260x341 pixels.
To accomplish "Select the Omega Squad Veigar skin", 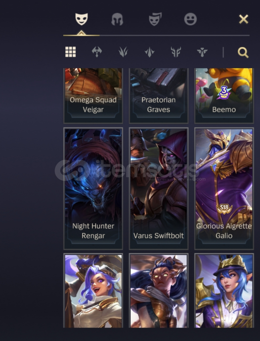I will point(93,96).
